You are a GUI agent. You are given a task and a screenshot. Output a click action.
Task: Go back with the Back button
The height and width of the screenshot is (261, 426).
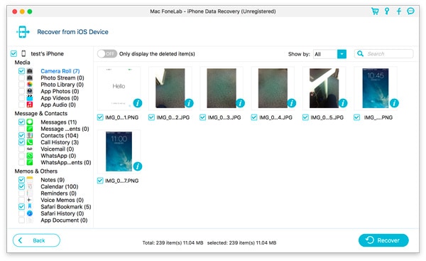36,240
